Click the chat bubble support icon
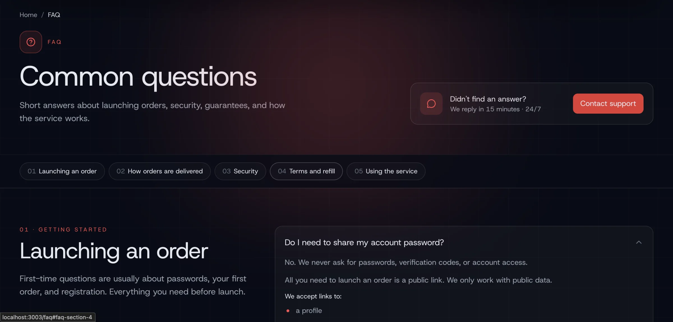This screenshot has height=322, width=673. 431,104
